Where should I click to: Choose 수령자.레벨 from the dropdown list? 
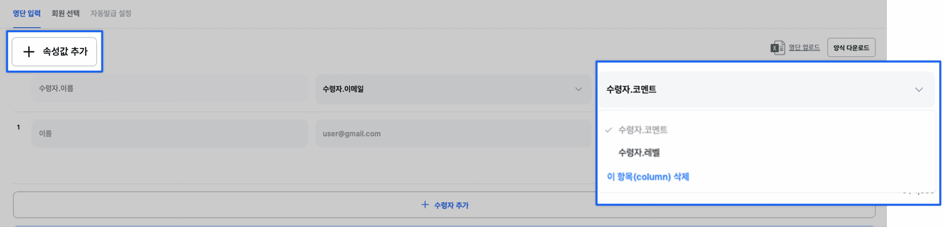639,153
